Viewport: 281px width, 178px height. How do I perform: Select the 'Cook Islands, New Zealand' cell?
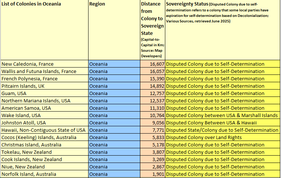pos(44,159)
